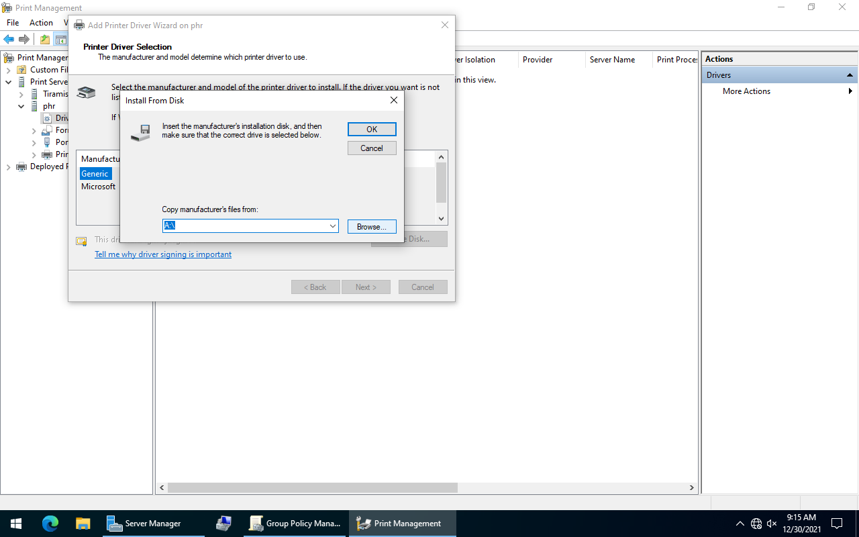Toggle the Show/Hide Console Tree icon
859x537 pixels.
tap(60, 40)
